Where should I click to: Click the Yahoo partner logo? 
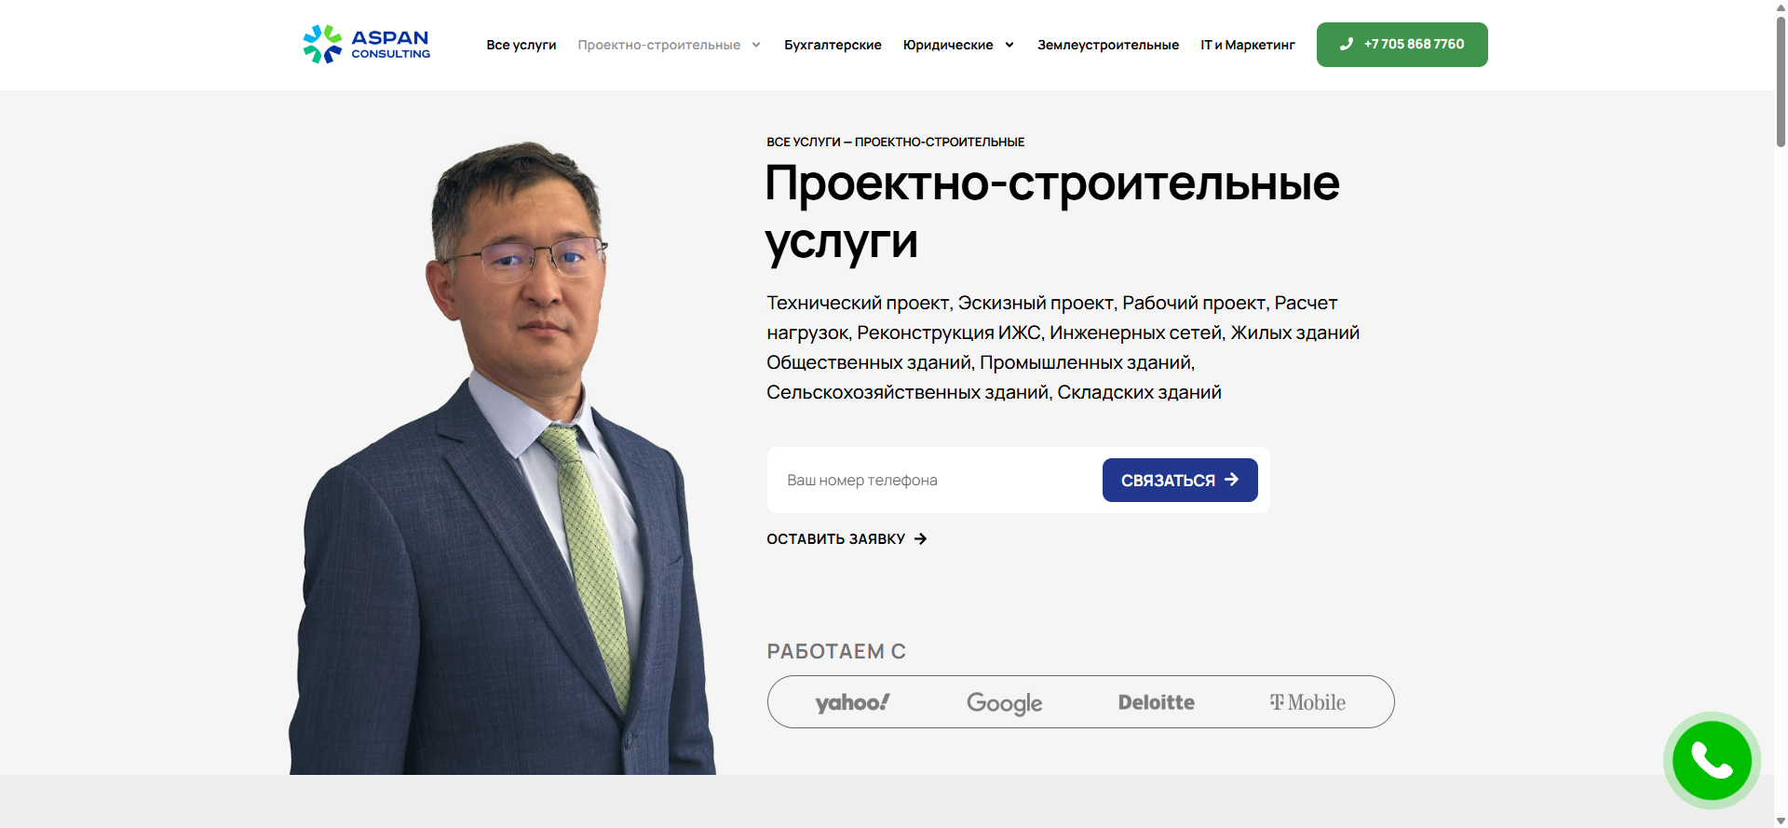click(852, 702)
